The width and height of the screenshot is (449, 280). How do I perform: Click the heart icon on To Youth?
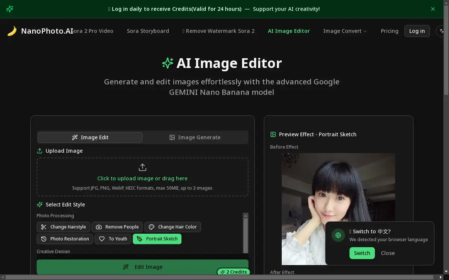click(102, 239)
